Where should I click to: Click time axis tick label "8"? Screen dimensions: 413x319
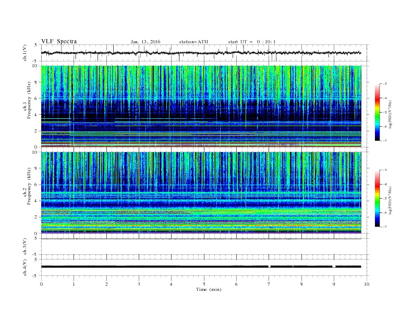(301, 284)
